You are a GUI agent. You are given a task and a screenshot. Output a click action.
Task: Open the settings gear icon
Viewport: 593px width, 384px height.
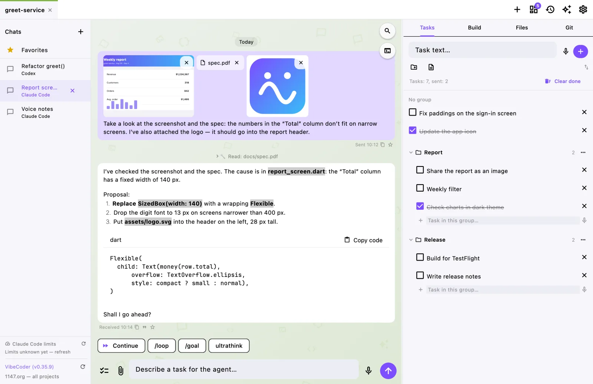(583, 10)
